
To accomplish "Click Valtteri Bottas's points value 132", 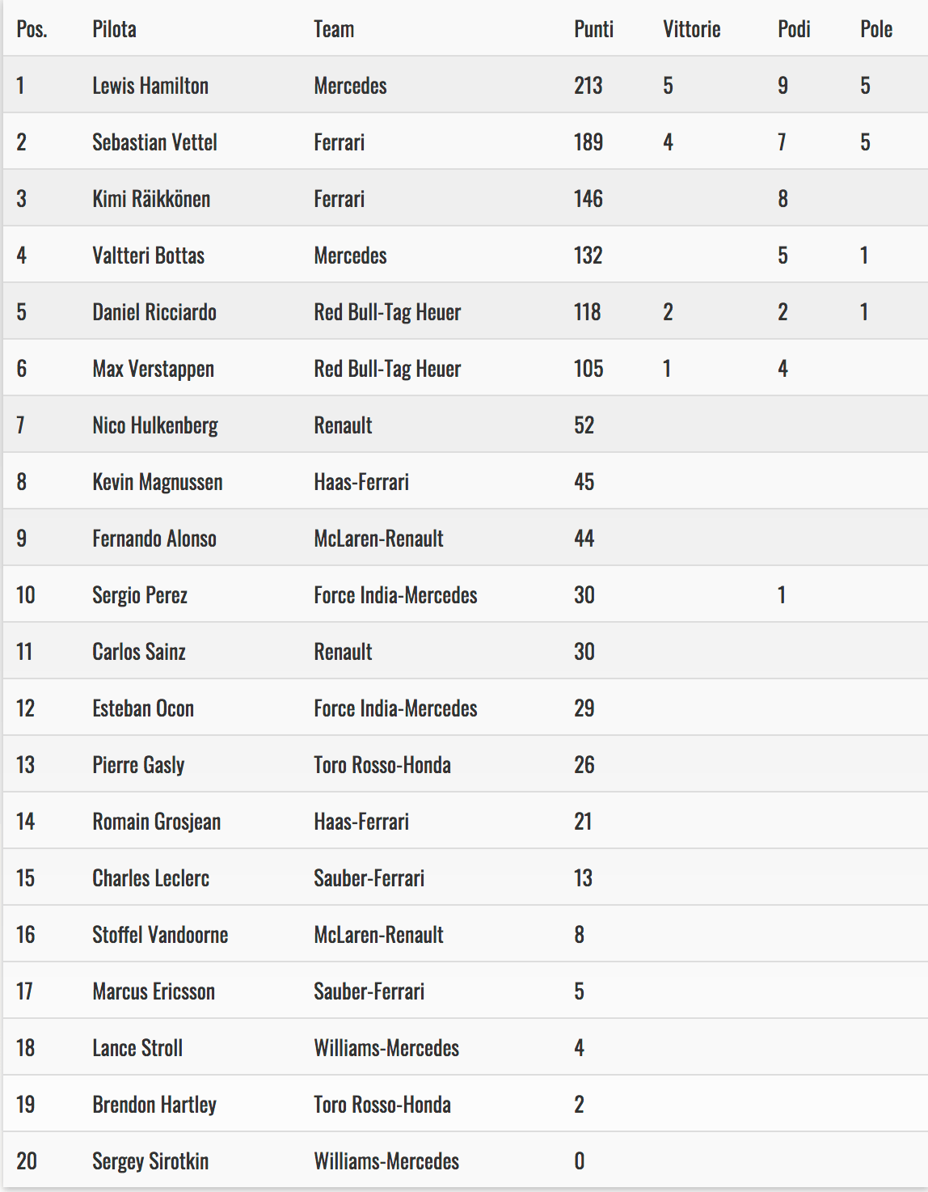I will coord(588,256).
